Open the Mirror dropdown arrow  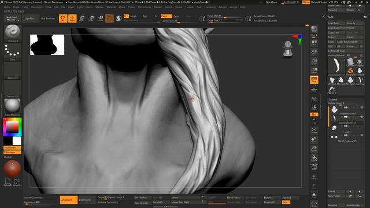point(202,197)
